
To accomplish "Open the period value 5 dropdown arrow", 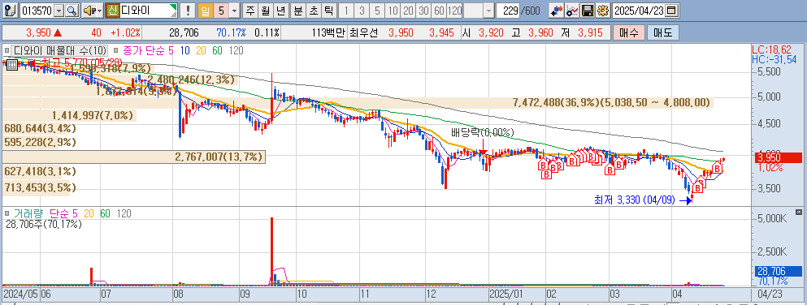I will click(x=234, y=11).
